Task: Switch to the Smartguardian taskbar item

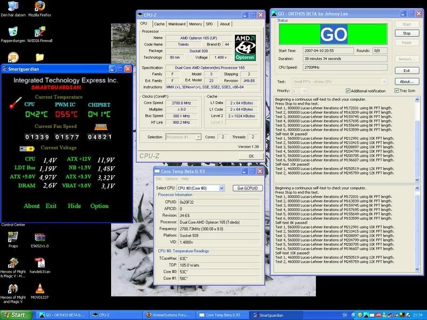Action: 275,315
